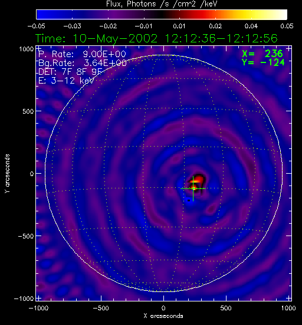Click the green crosshair marker center
Image resolution: width=302 pixels, height=325 pixels.
(x=193, y=188)
